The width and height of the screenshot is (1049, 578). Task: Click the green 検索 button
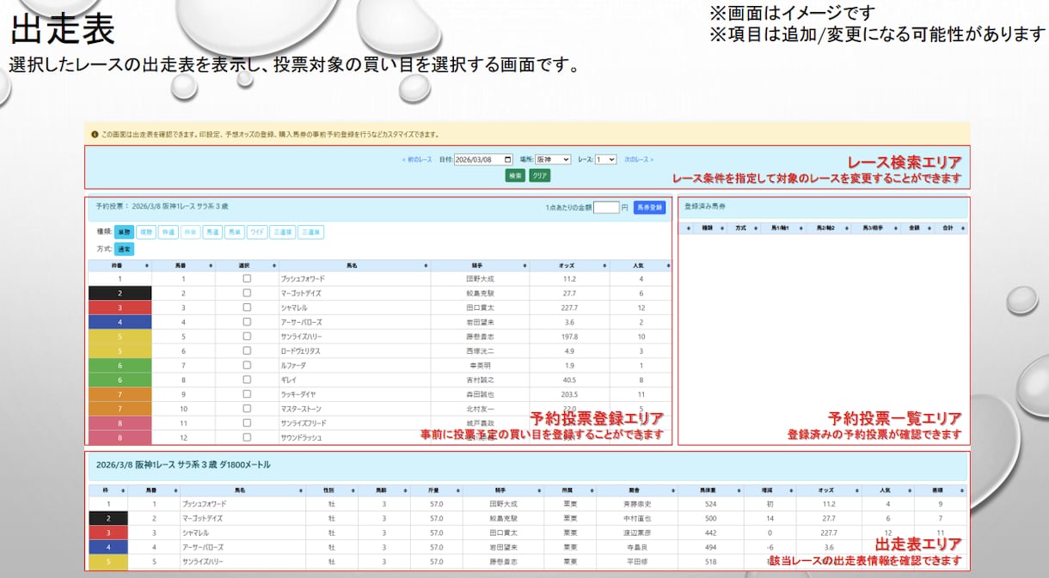pos(515,175)
